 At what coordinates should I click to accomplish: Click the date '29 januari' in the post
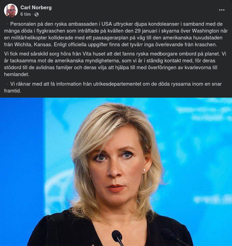[146, 31]
